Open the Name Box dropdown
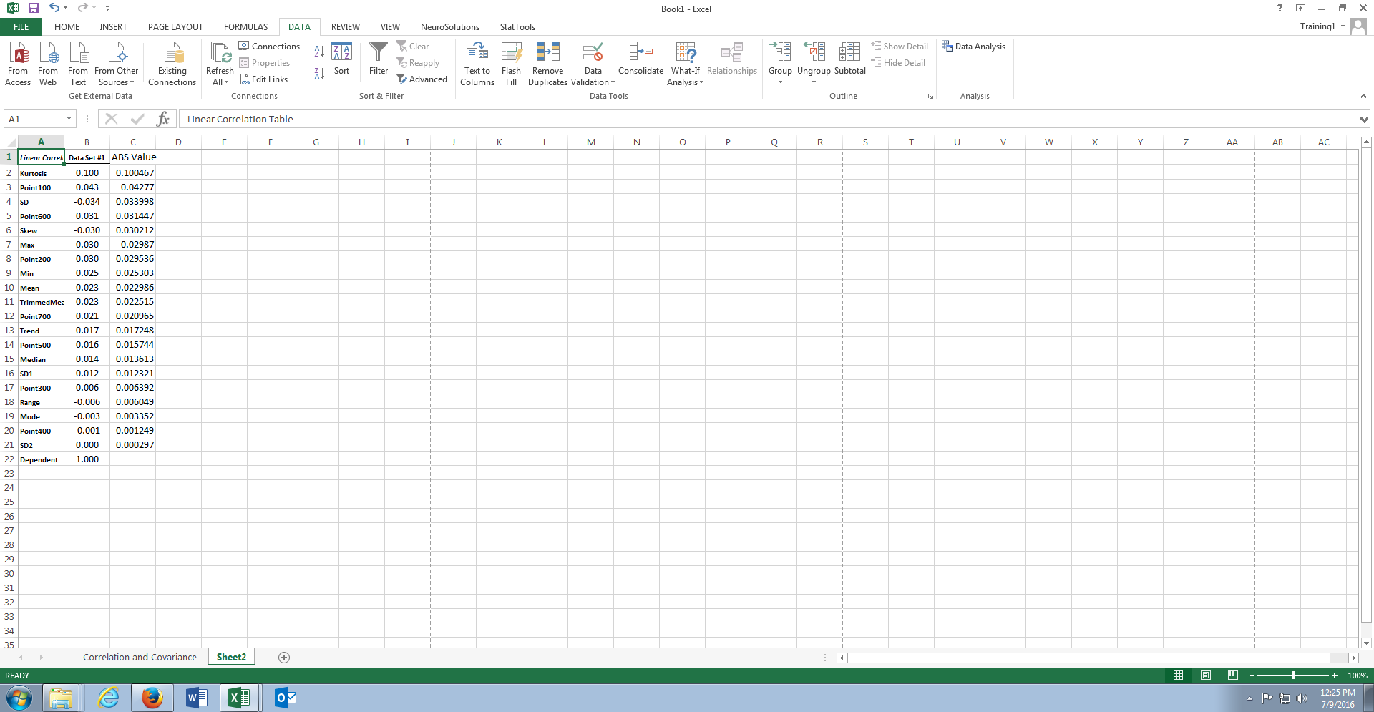 coord(69,119)
